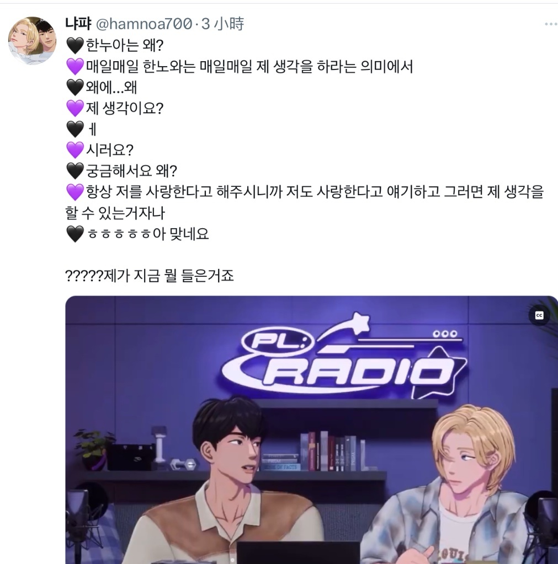
Task: Open the @hamnoa700 handle link
Action: pyautogui.click(x=144, y=24)
